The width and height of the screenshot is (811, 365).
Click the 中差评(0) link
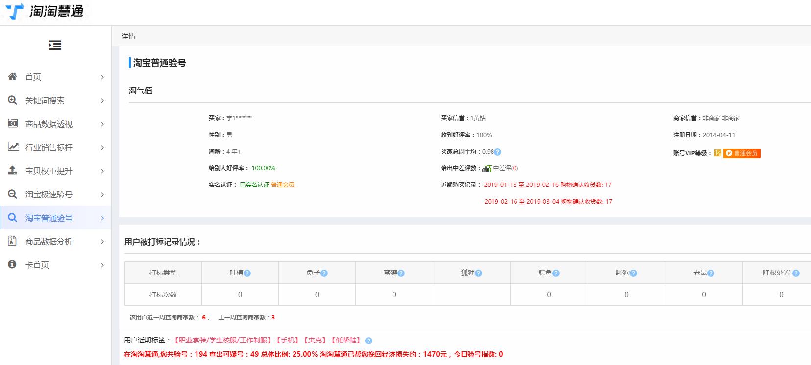tap(505, 168)
